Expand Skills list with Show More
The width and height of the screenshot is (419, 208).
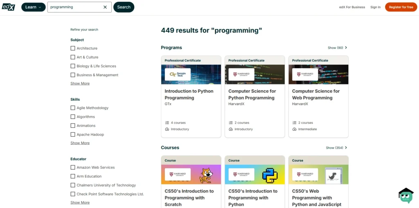coord(80,143)
